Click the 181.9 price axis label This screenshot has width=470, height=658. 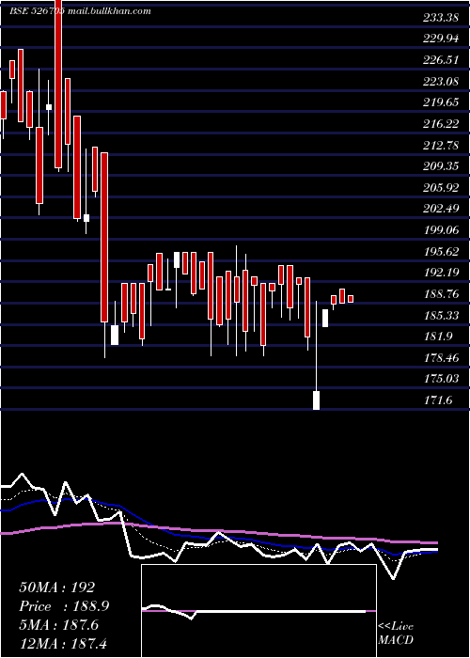click(x=438, y=337)
